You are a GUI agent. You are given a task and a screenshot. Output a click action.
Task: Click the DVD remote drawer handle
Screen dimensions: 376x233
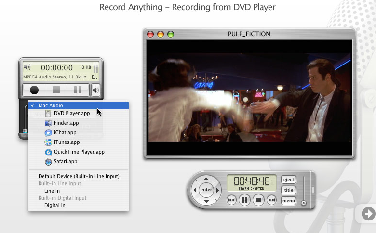(x=312, y=190)
